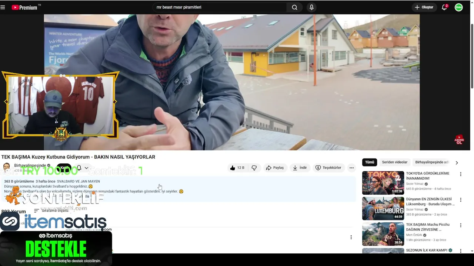Like the video with 12 B likes

237,168
